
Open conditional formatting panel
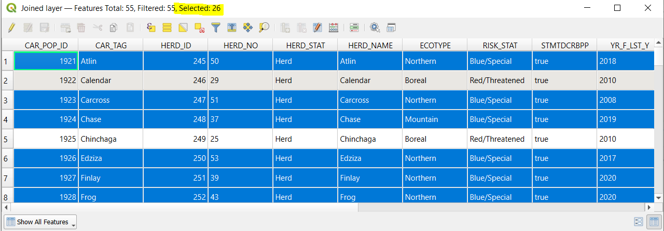354,28
